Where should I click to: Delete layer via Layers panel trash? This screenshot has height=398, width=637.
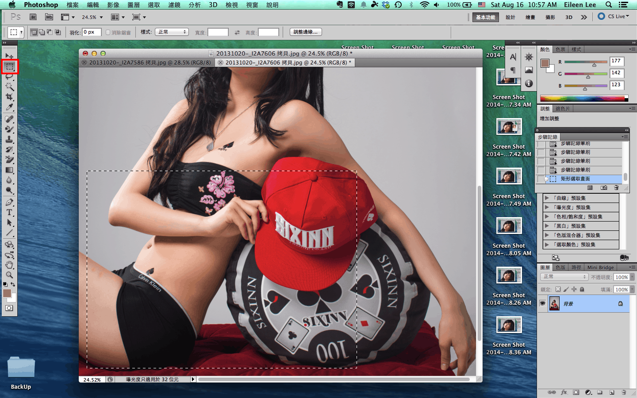(x=624, y=392)
